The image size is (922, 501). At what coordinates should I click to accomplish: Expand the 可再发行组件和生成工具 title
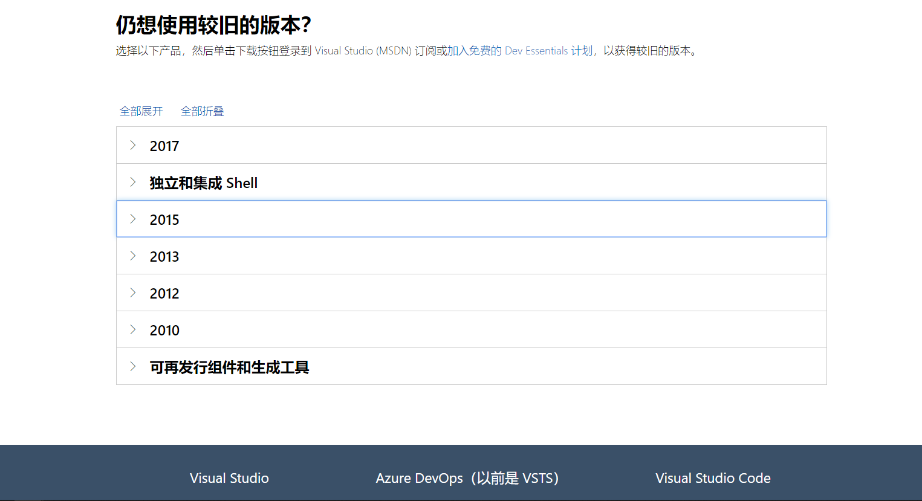coord(230,367)
